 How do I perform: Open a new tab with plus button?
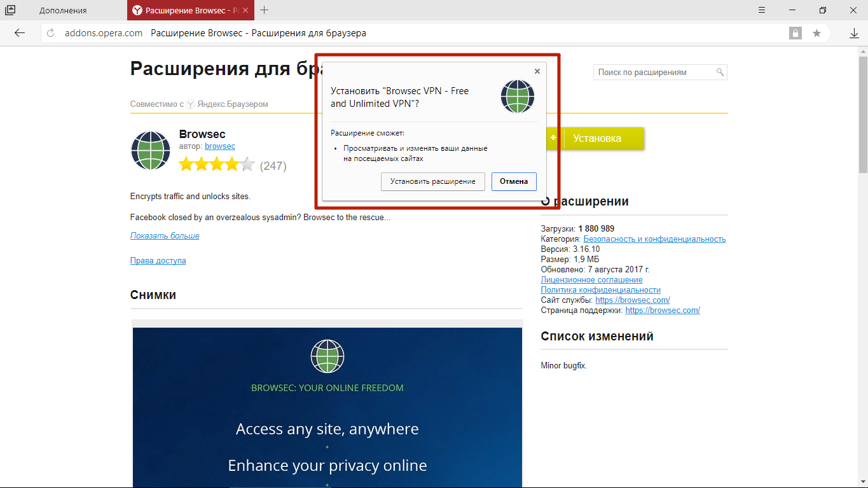coord(265,10)
